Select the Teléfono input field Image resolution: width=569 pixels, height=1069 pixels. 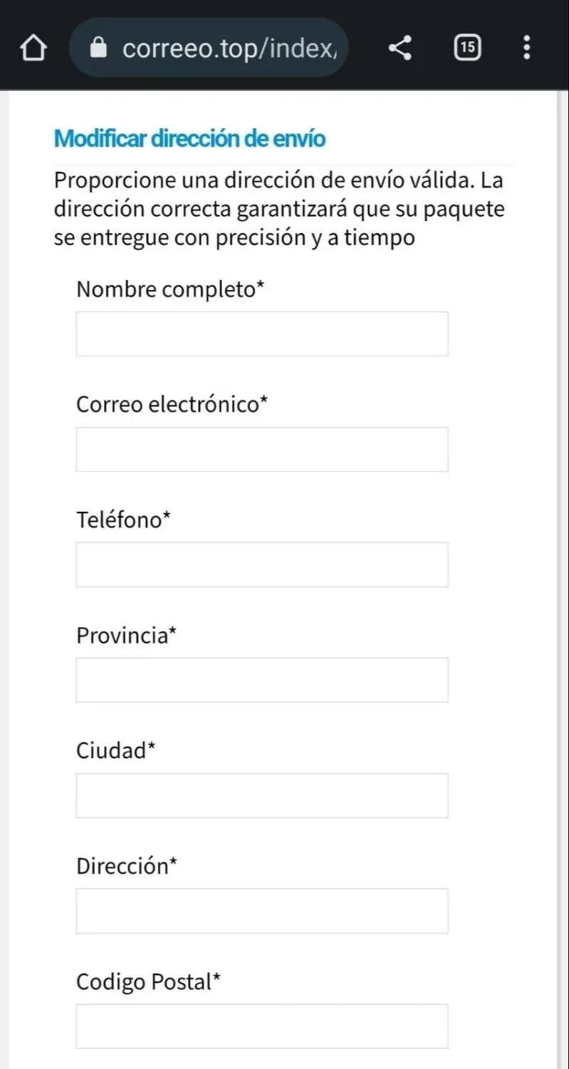coord(262,564)
